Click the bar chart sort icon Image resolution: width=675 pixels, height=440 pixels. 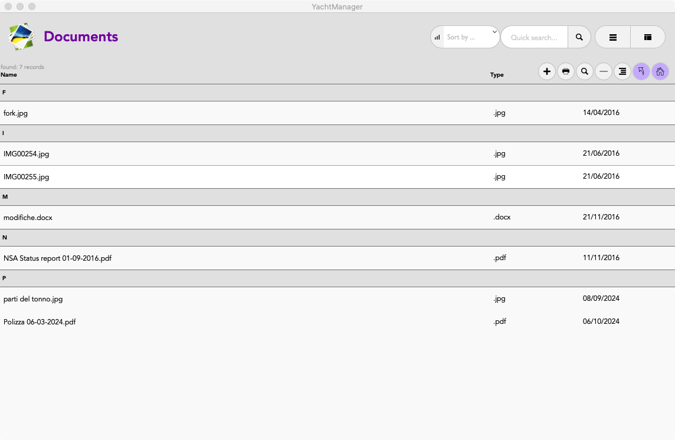pyautogui.click(x=437, y=37)
